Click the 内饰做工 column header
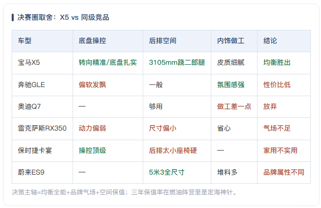Image resolution: width=321 pixels, height=208 pixels. click(x=234, y=41)
